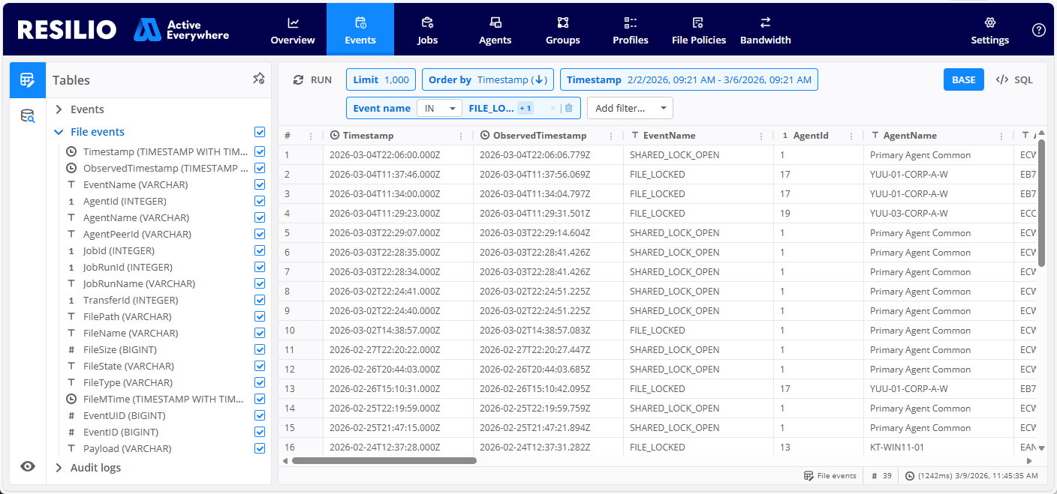Click the Timestamp column clock icon
Screen dimensions: 1057x494
(335, 136)
